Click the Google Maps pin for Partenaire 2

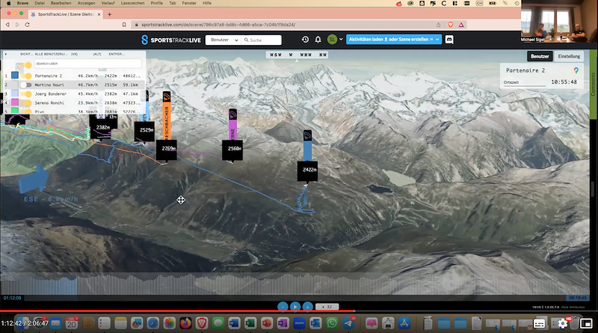coord(576,70)
